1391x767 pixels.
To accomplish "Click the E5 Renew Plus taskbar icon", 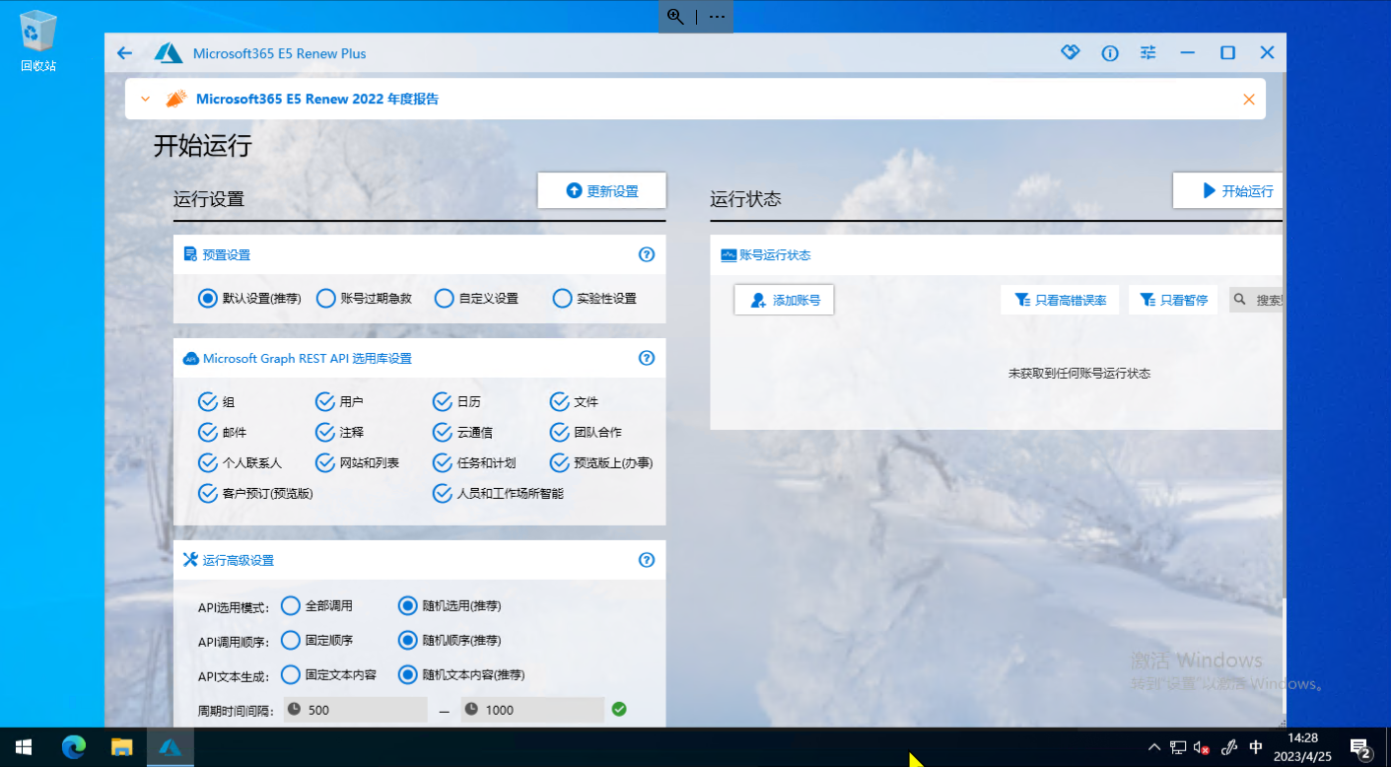I will pos(170,747).
